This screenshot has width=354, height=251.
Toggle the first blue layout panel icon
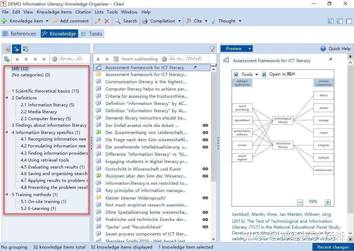point(330,21)
